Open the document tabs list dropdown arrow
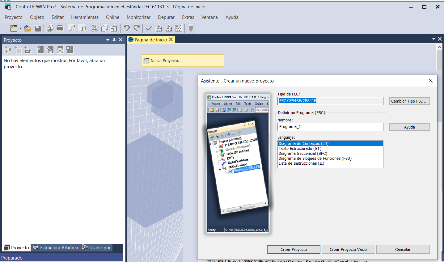Screen dimensions: 444x262 click(434, 39)
